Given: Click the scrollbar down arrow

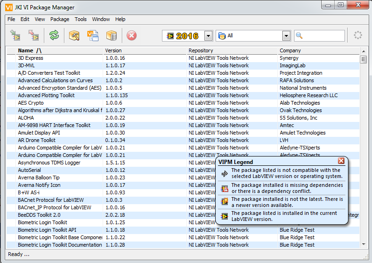Looking at the screenshot, I should (364, 244).
